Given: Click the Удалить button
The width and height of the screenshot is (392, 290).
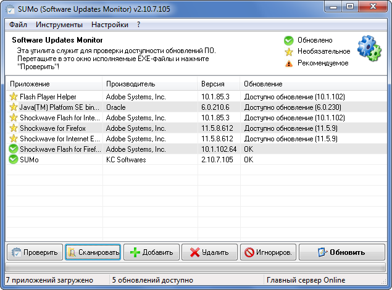Looking at the screenshot, I should [x=209, y=252].
